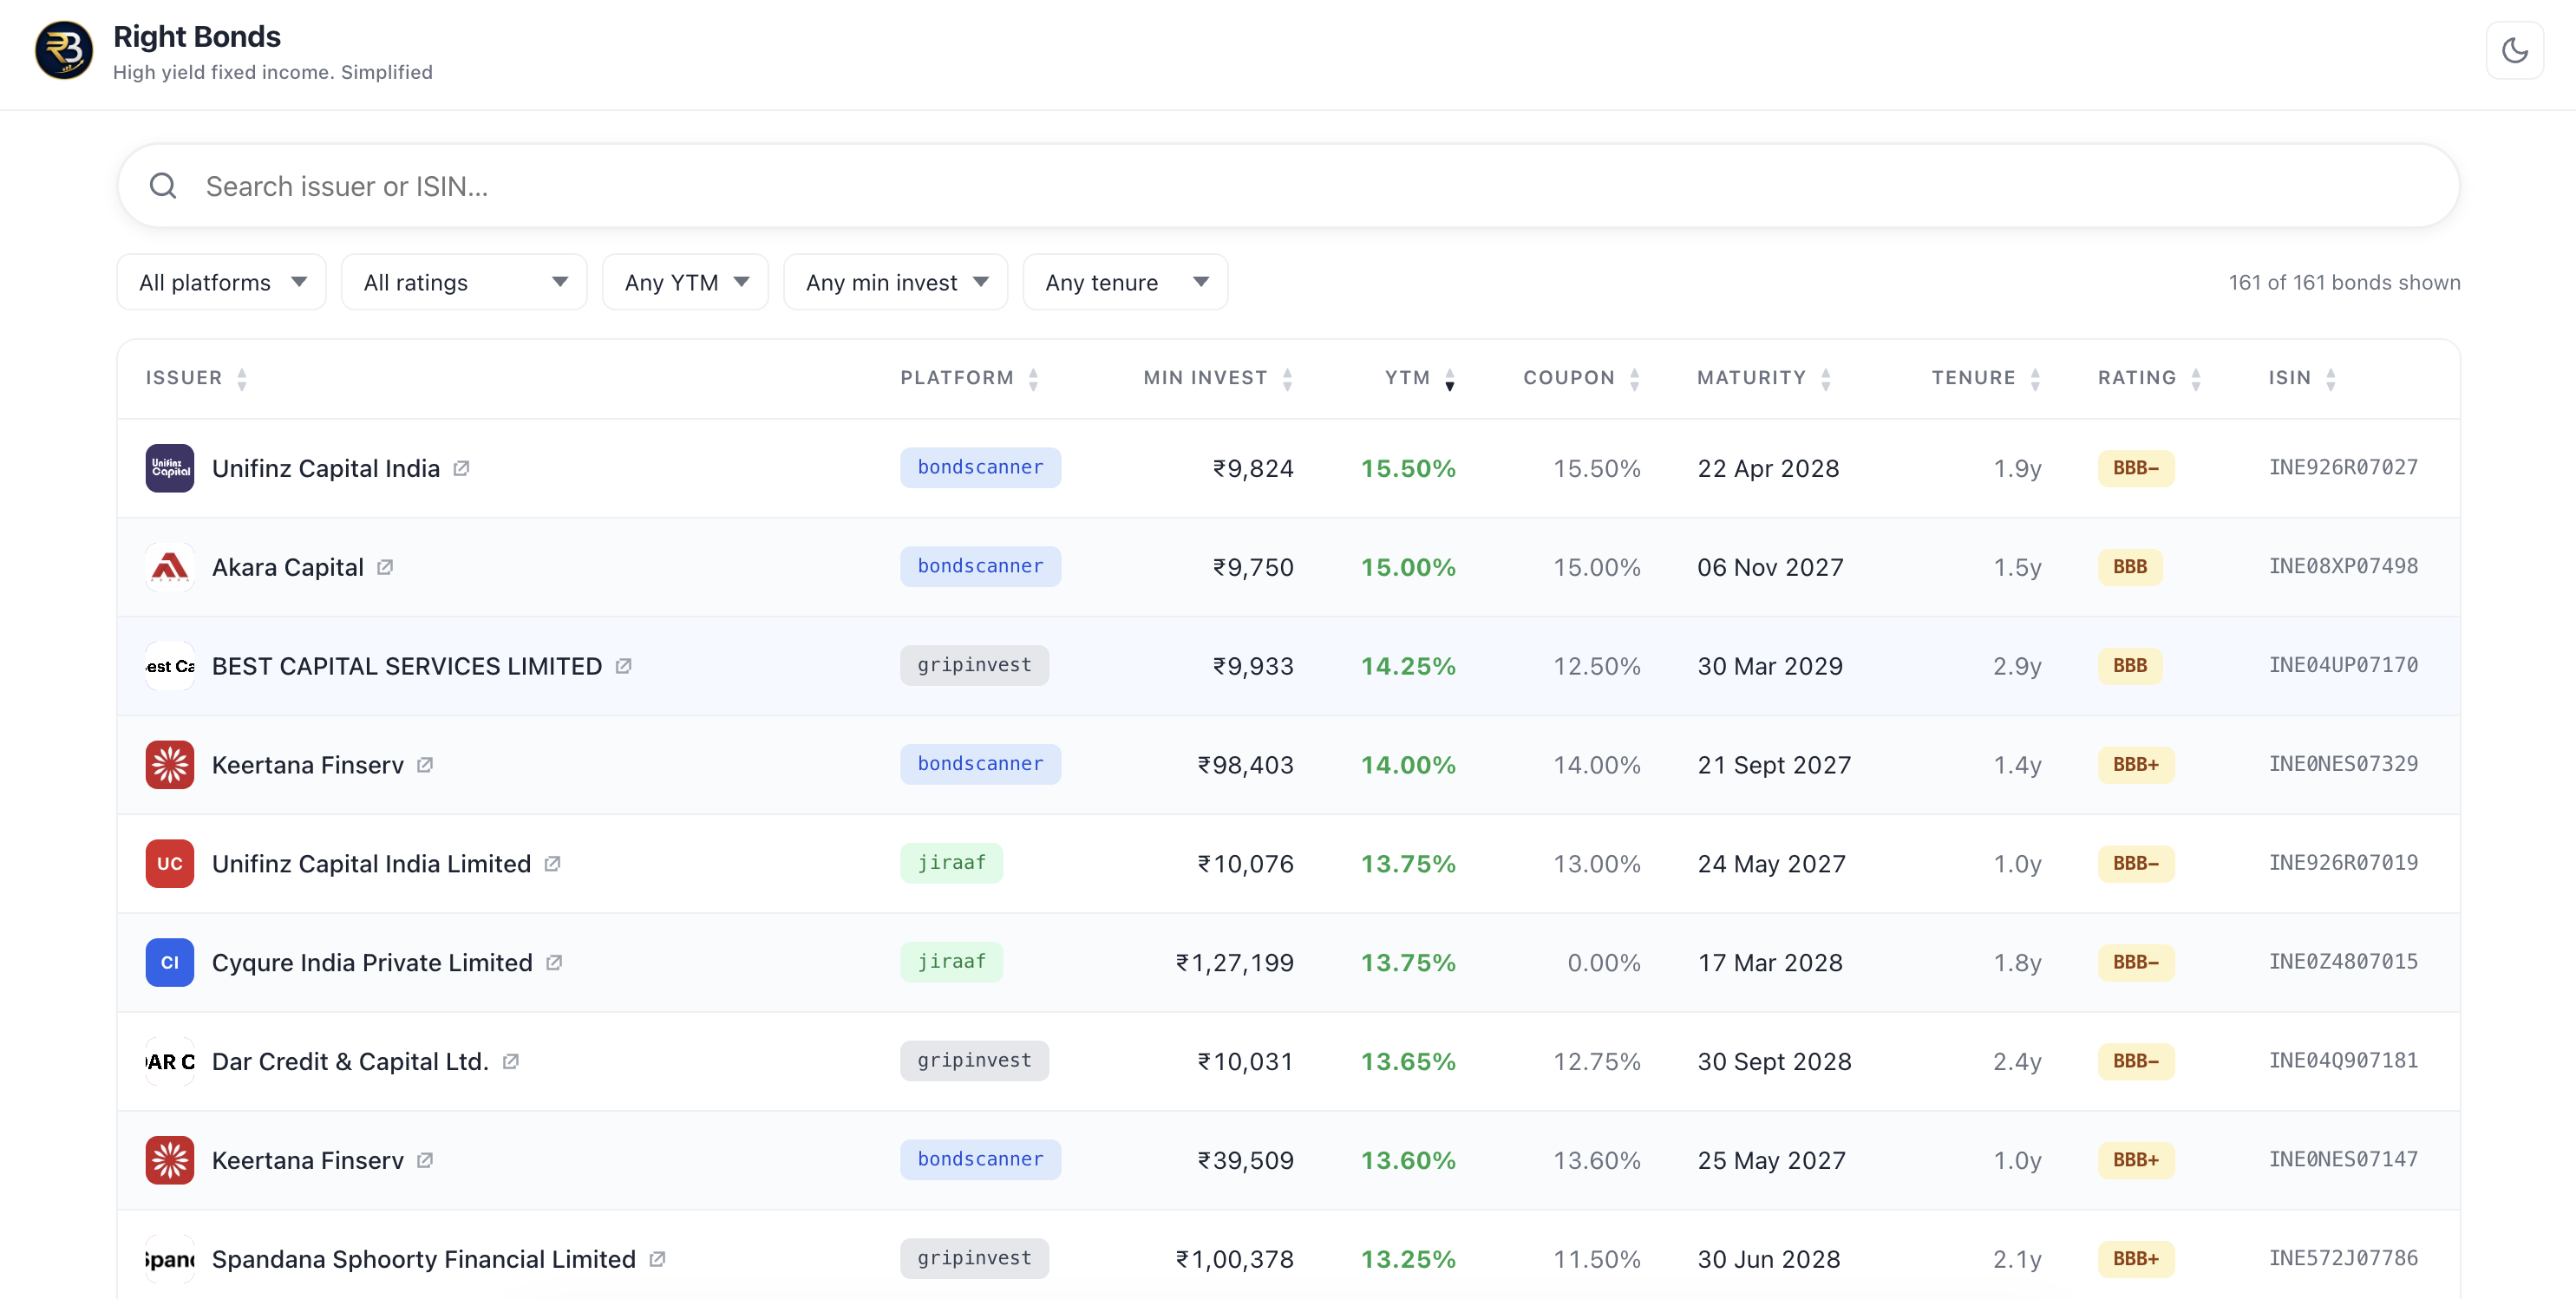Expand the All platforms dropdown
2576x1299 pixels.
(222, 283)
